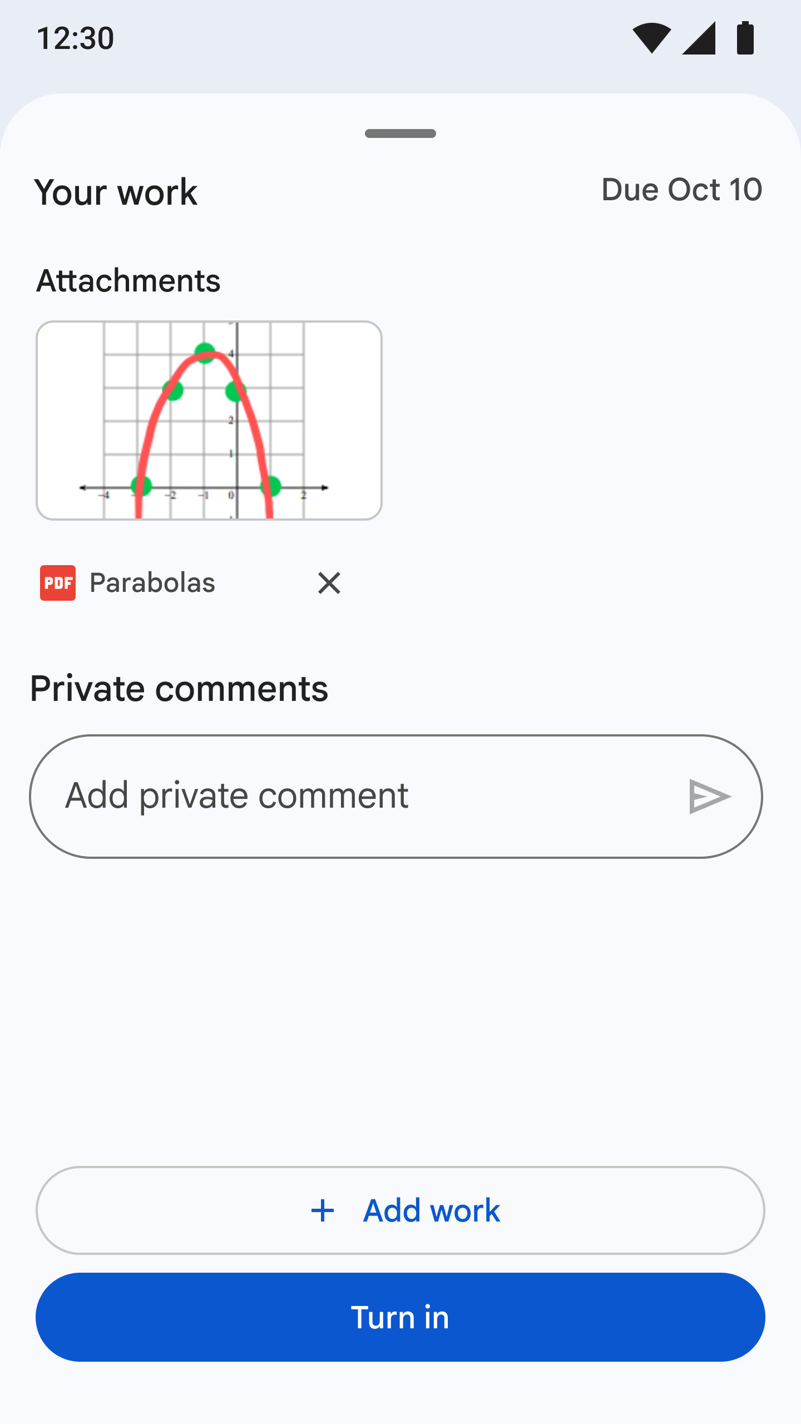Screen dimensions: 801x1424
Task: Click the sheet's drag handle bar
Action: 400,133
